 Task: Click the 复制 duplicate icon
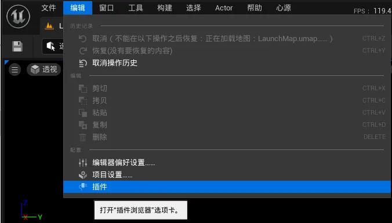(83, 125)
